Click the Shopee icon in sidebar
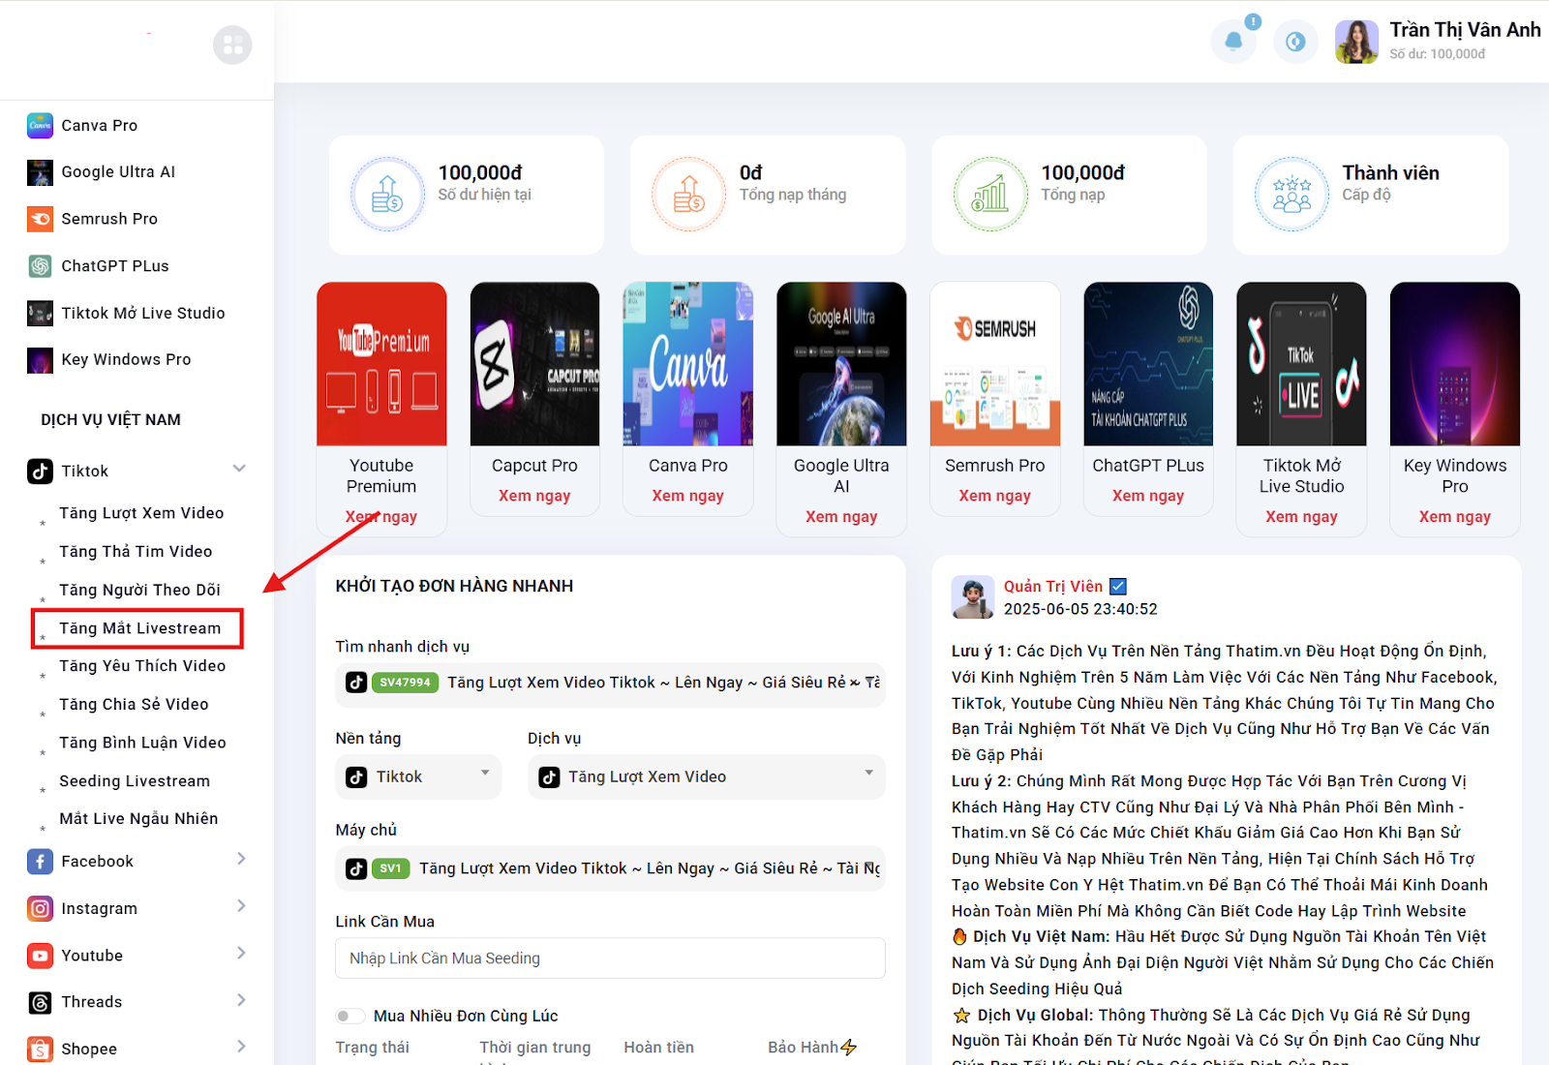The width and height of the screenshot is (1549, 1065). coord(40,1049)
